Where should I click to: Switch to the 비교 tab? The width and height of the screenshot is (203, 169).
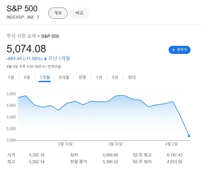click(79, 13)
